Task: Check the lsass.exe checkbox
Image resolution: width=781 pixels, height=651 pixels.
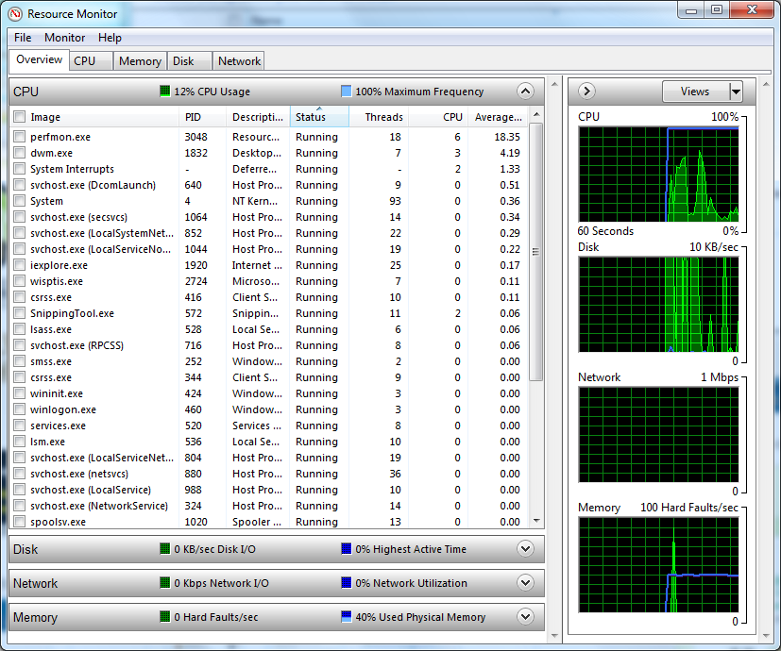Action: coord(20,329)
